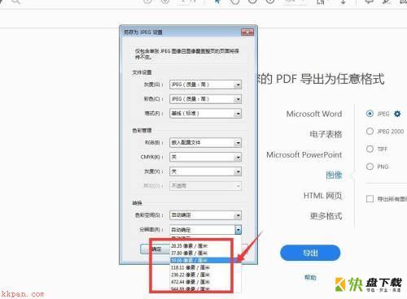Select 更多格式 export option
Screen dimensions: 407x299
(326, 216)
